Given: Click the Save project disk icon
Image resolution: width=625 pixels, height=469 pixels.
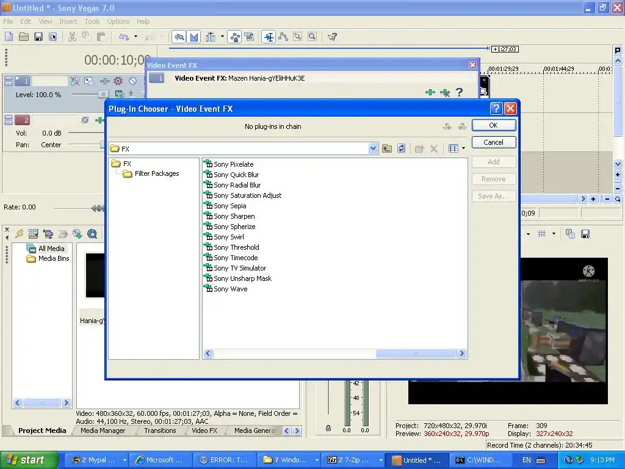Looking at the screenshot, I should pyautogui.click(x=38, y=37).
